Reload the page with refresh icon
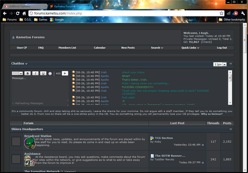 point(18,13)
